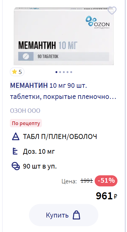Open the ОЗОН ООО manufacturer link
Screen dimensions: 127x232
(x=25, y=111)
